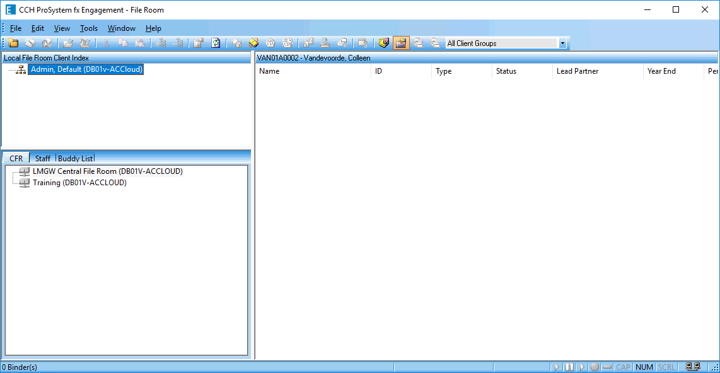
Task: Click the yellow synchronize binder icon
Action: [253, 43]
